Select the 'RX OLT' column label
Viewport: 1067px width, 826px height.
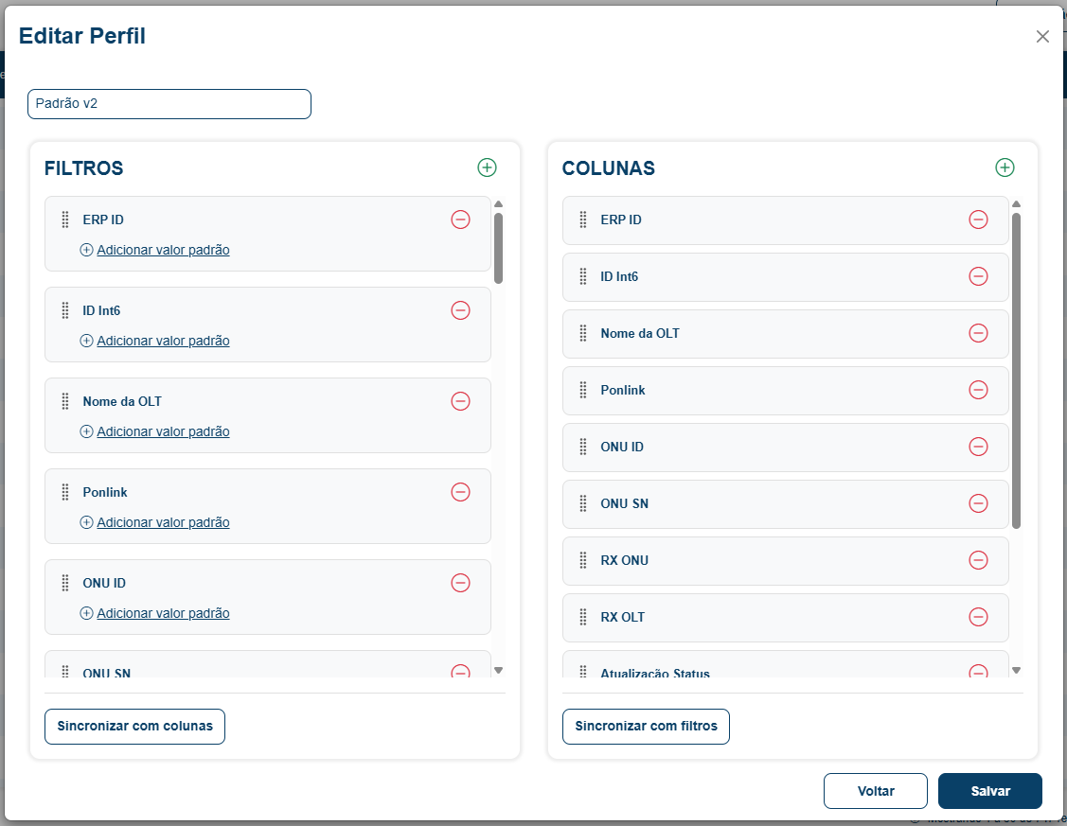[622, 617]
